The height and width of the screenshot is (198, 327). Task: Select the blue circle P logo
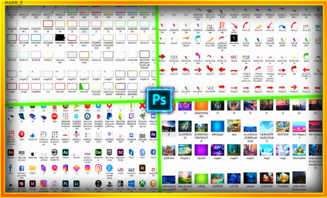(109, 168)
